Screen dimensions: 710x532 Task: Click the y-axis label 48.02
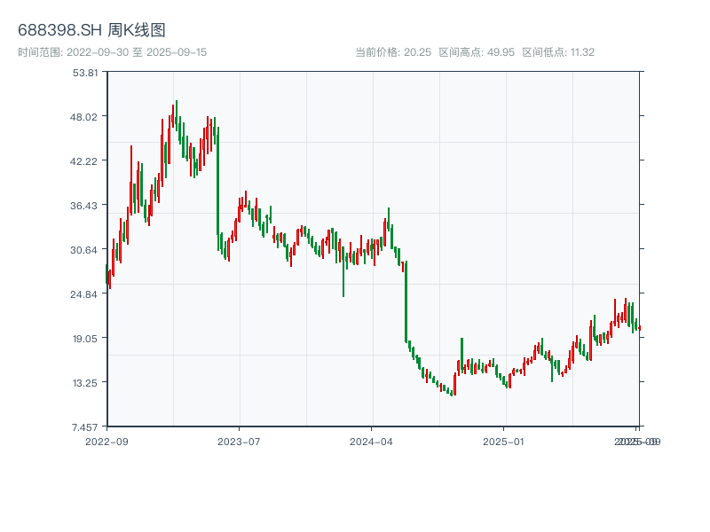(83, 117)
